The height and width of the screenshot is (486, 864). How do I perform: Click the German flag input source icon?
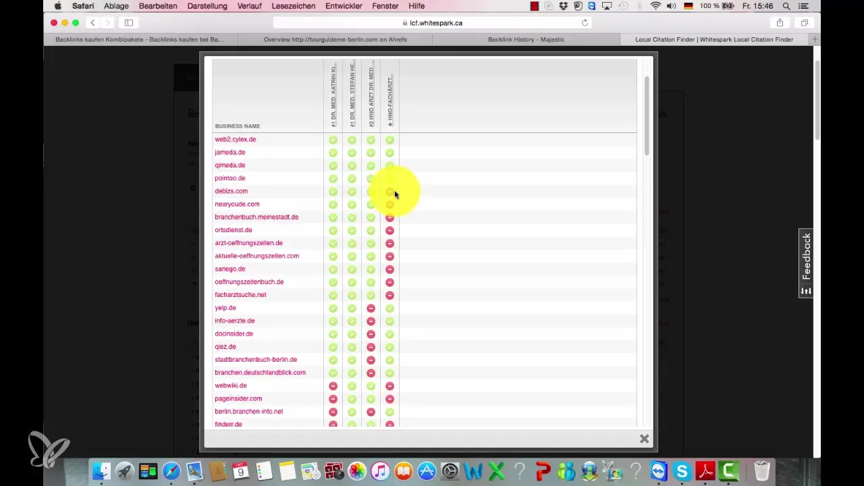(689, 5)
